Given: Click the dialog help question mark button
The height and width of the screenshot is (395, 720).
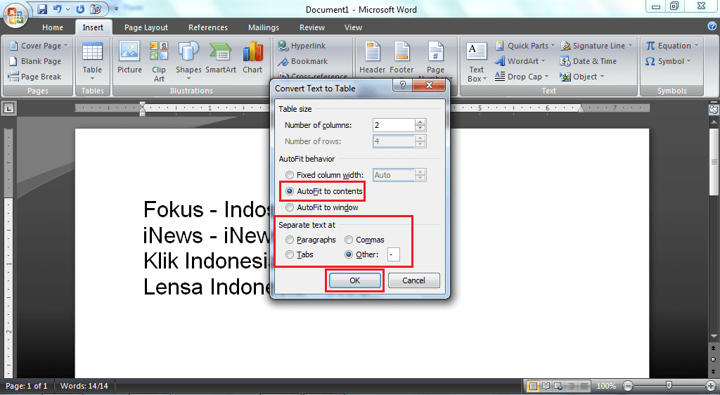Looking at the screenshot, I should pyautogui.click(x=402, y=85).
